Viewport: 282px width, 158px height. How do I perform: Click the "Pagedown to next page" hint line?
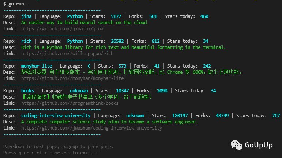click(x=58, y=147)
